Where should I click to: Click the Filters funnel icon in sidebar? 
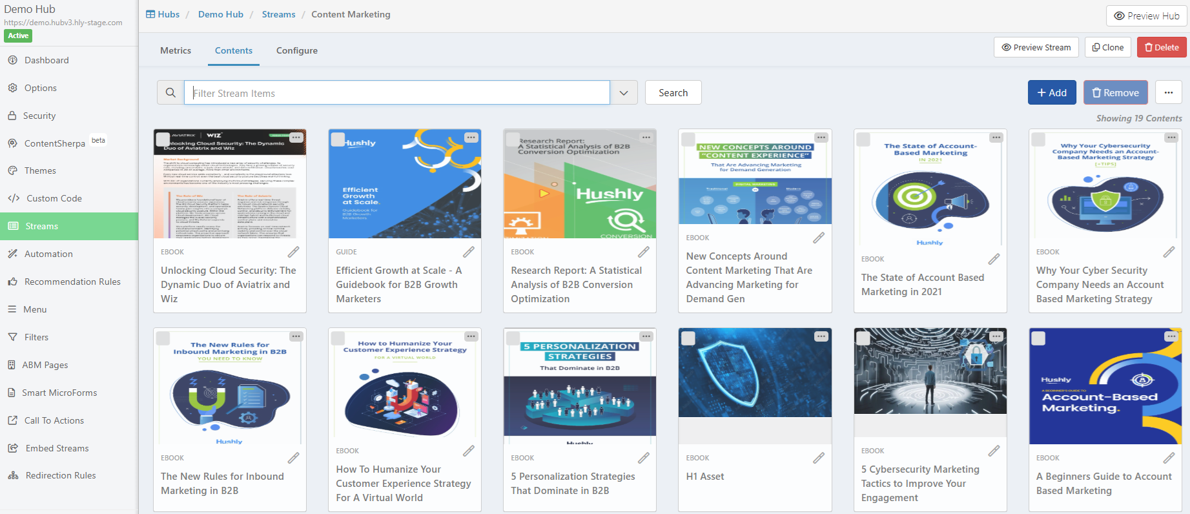coord(12,337)
